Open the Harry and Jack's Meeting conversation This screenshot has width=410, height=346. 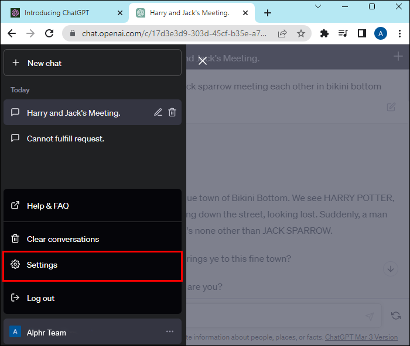coord(93,112)
